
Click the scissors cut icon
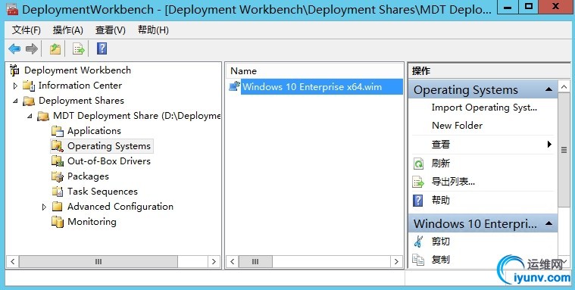click(x=418, y=242)
